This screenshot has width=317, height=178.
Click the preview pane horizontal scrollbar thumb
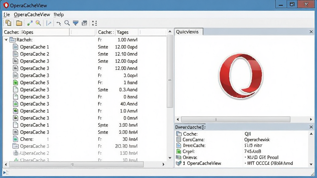[x=236, y=119]
